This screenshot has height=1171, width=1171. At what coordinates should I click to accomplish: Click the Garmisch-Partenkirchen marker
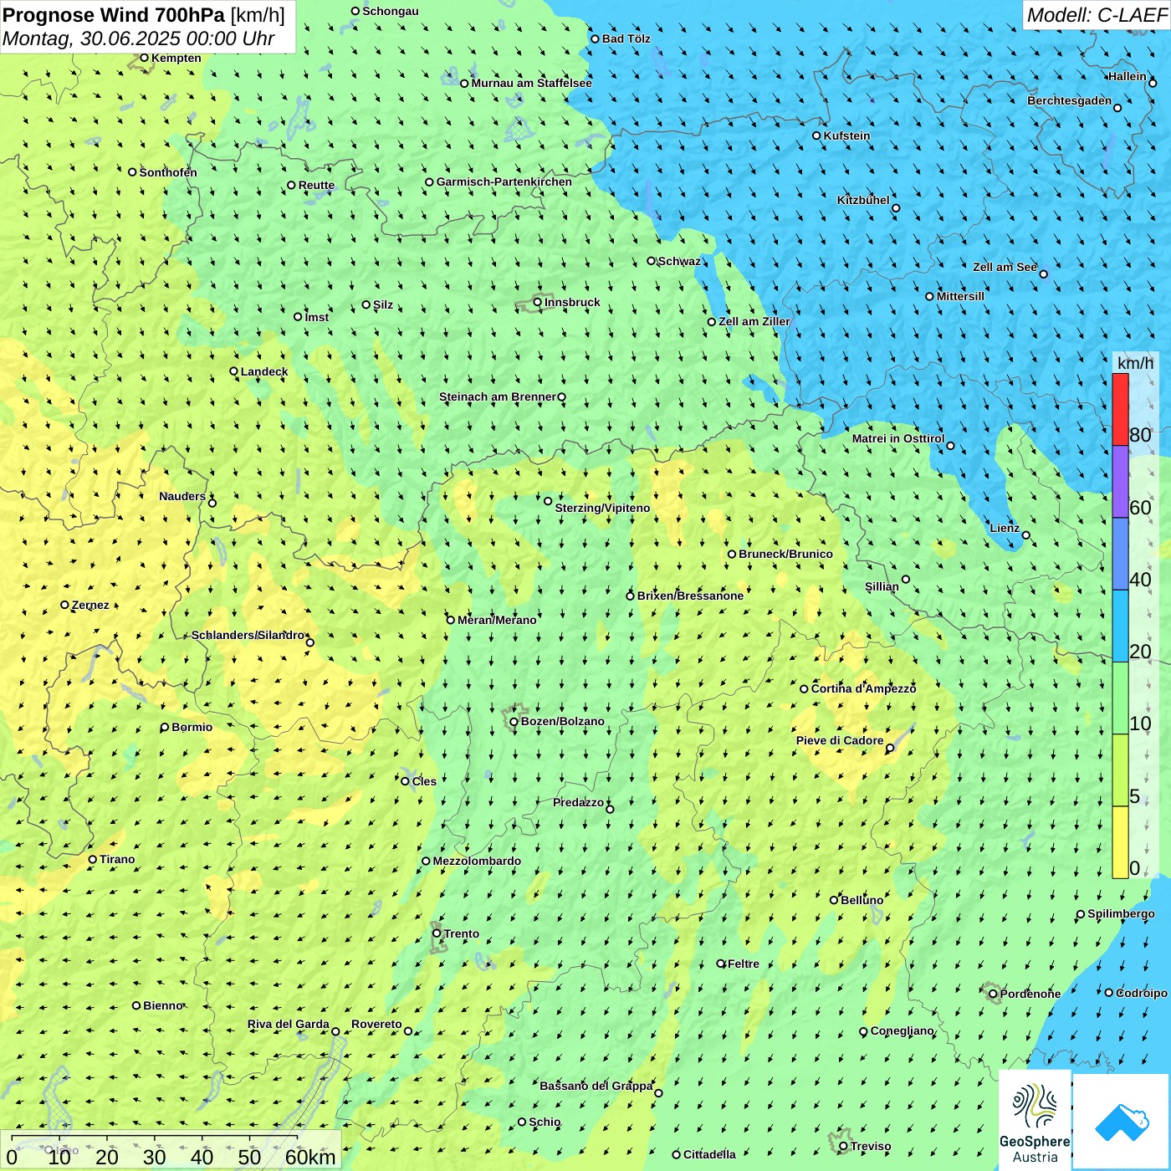tap(429, 182)
